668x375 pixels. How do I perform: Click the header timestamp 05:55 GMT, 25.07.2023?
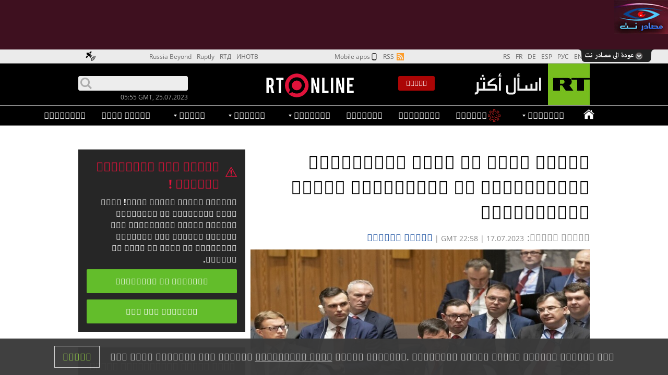point(154,97)
